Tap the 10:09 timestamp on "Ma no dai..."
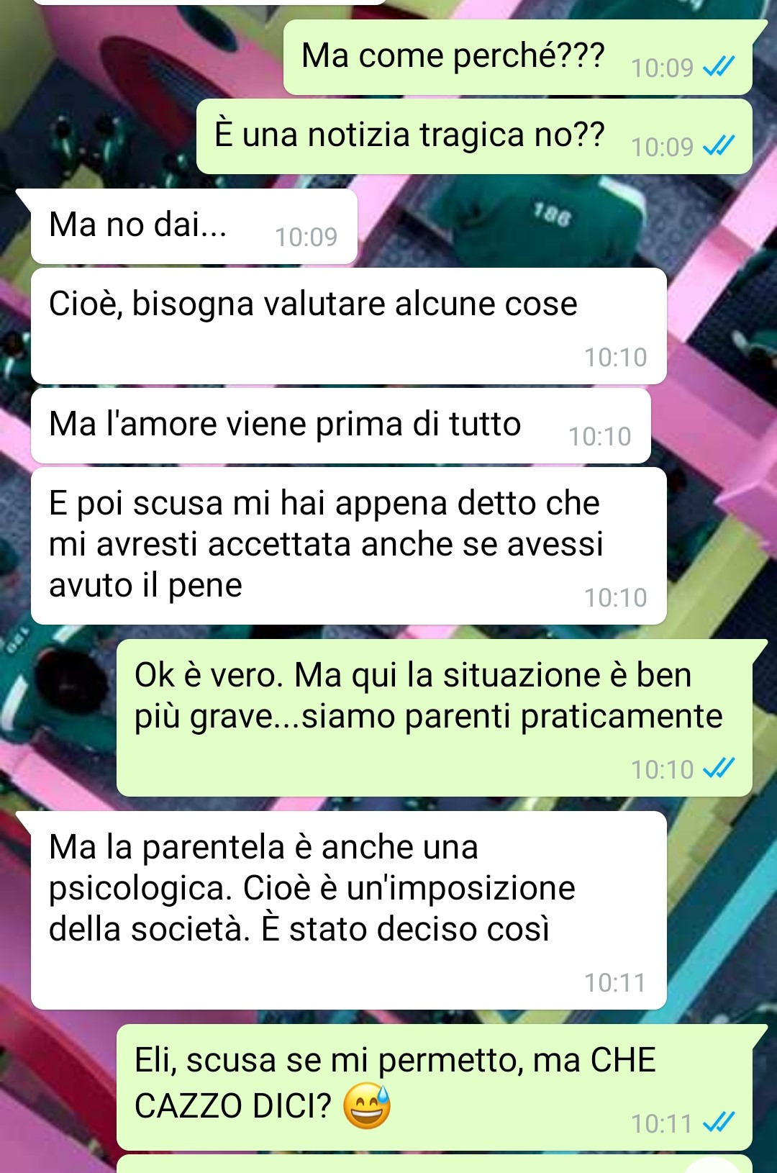Viewport: 777px width, 1173px height. click(306, 237)
